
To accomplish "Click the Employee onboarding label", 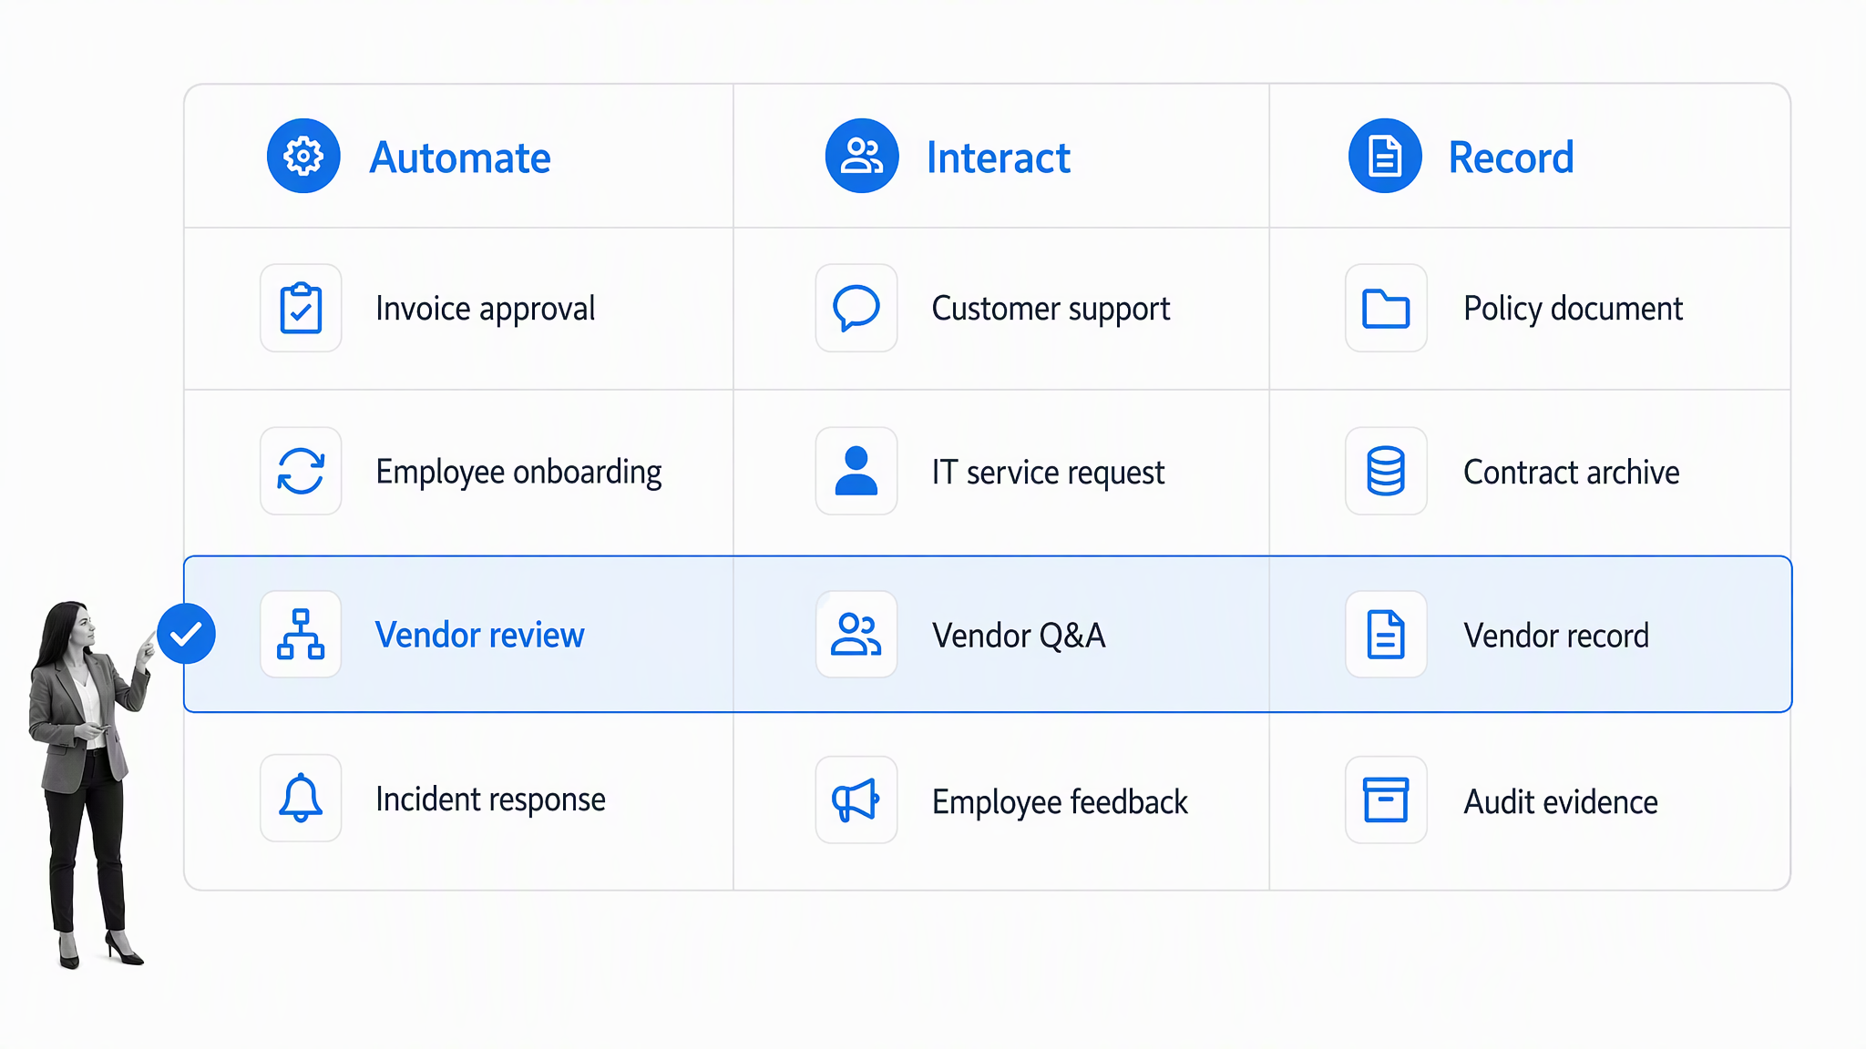I will 518,473.
